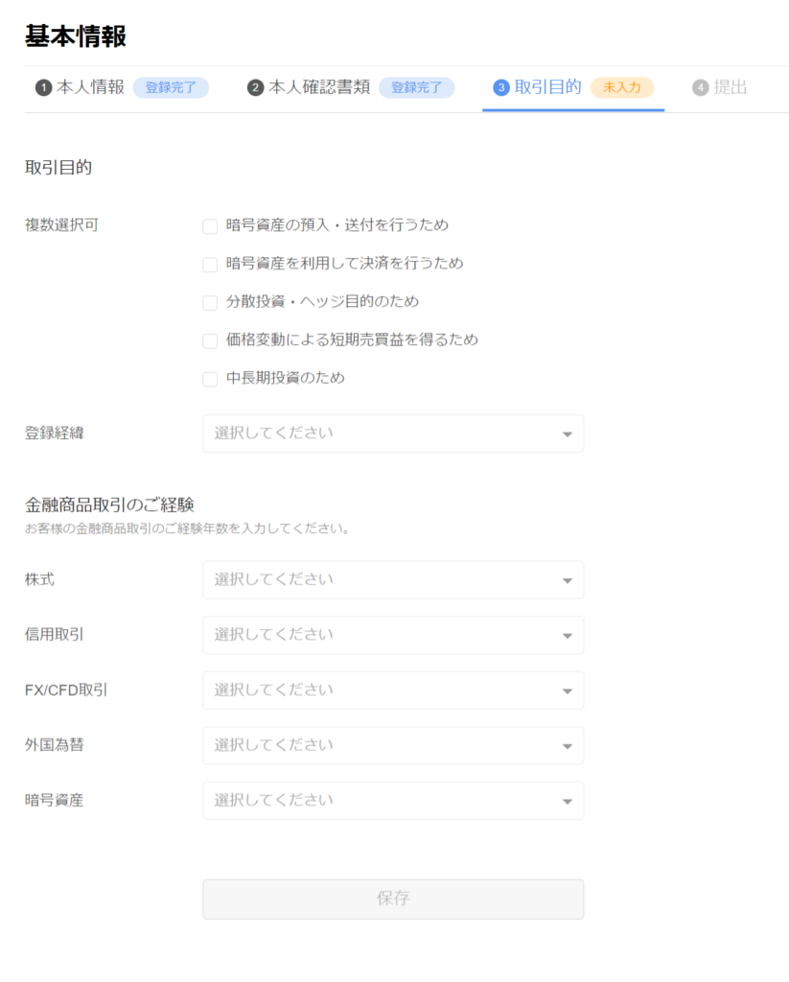789x982 pixels.
Task: Click 登録完了 badge beside 本人確認書類
Action: click(416, 87)
